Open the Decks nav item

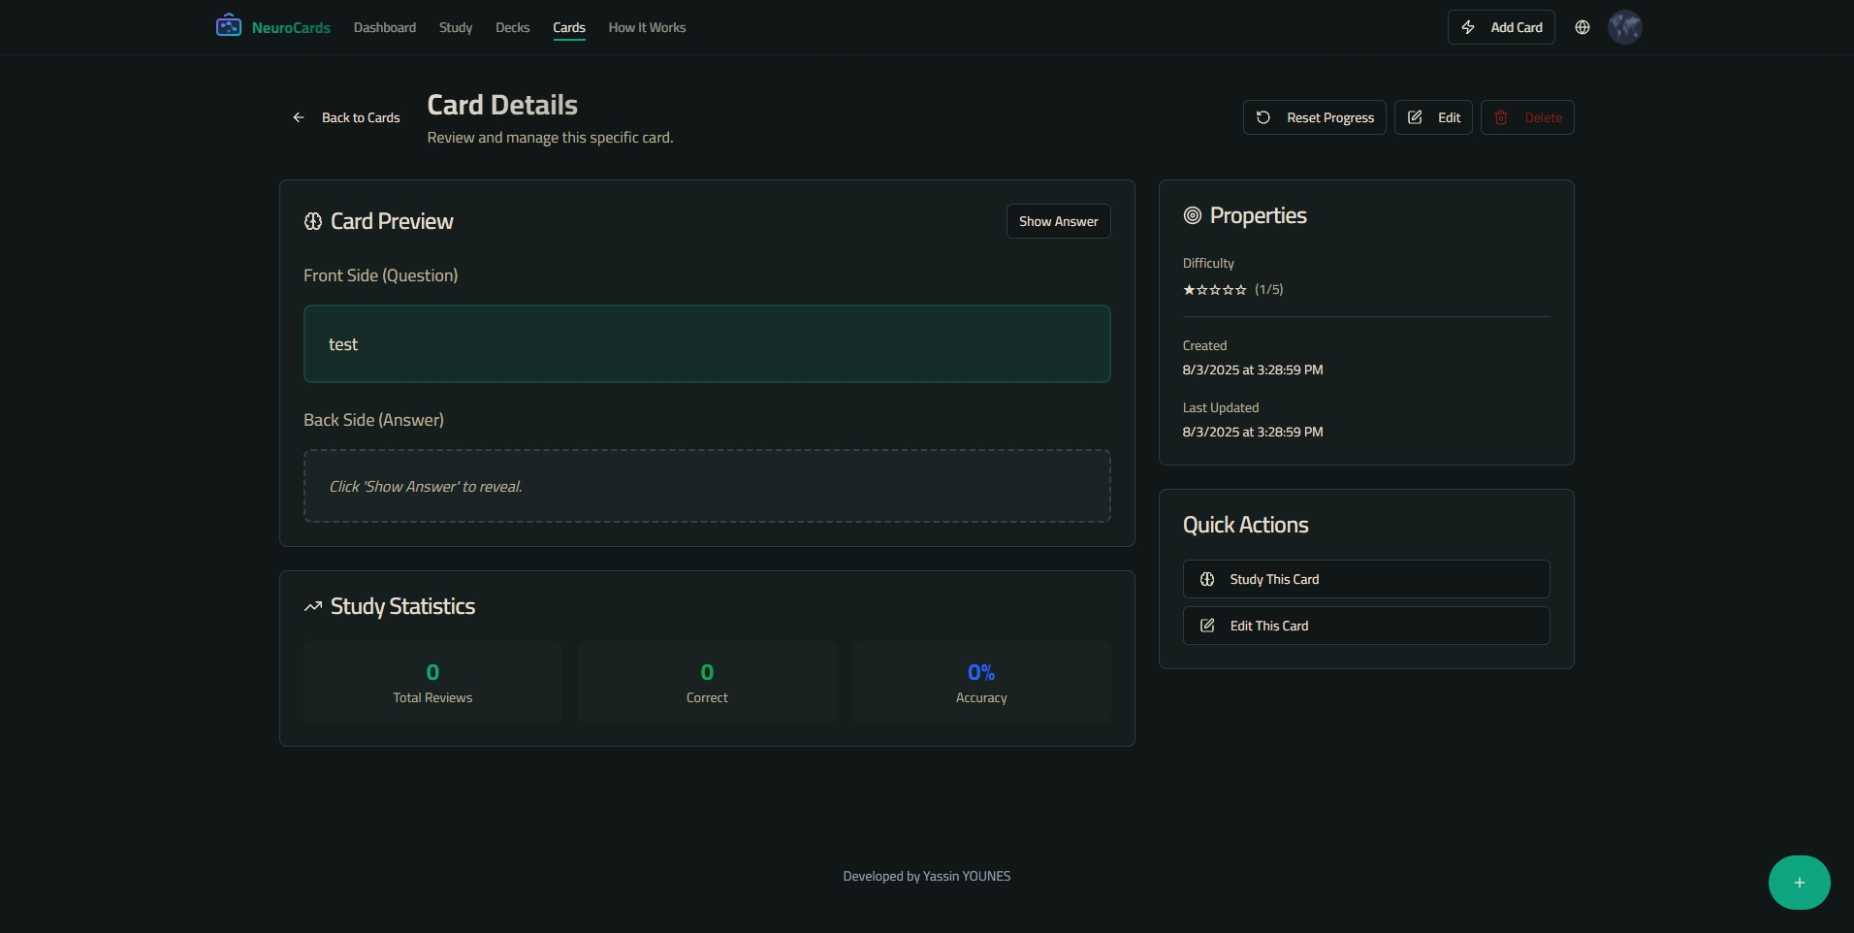coord(512,27)
